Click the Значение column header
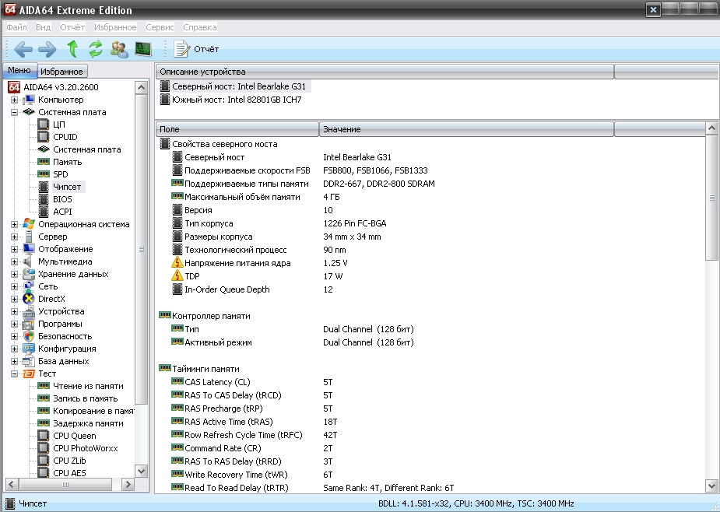 (466, 129)
